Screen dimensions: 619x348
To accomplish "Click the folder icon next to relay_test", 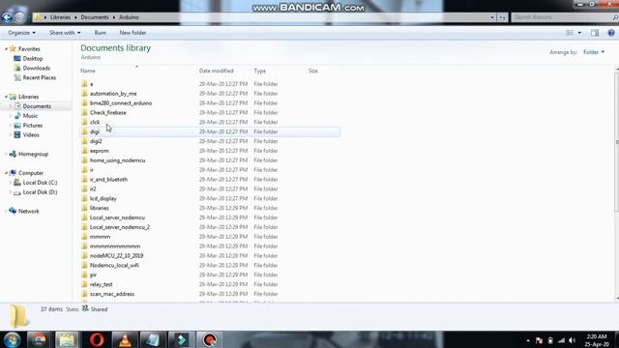I will coord(84,284).
